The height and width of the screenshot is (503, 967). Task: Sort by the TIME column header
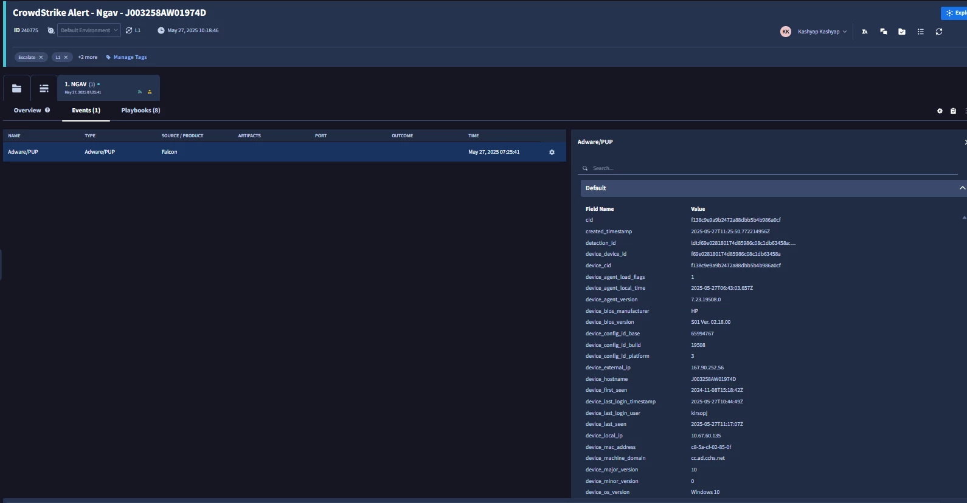click(474, 135)
